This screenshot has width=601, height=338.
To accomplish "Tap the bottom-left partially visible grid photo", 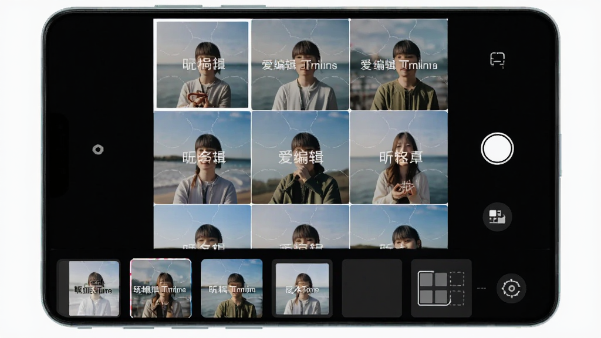I will pos(202,227).
